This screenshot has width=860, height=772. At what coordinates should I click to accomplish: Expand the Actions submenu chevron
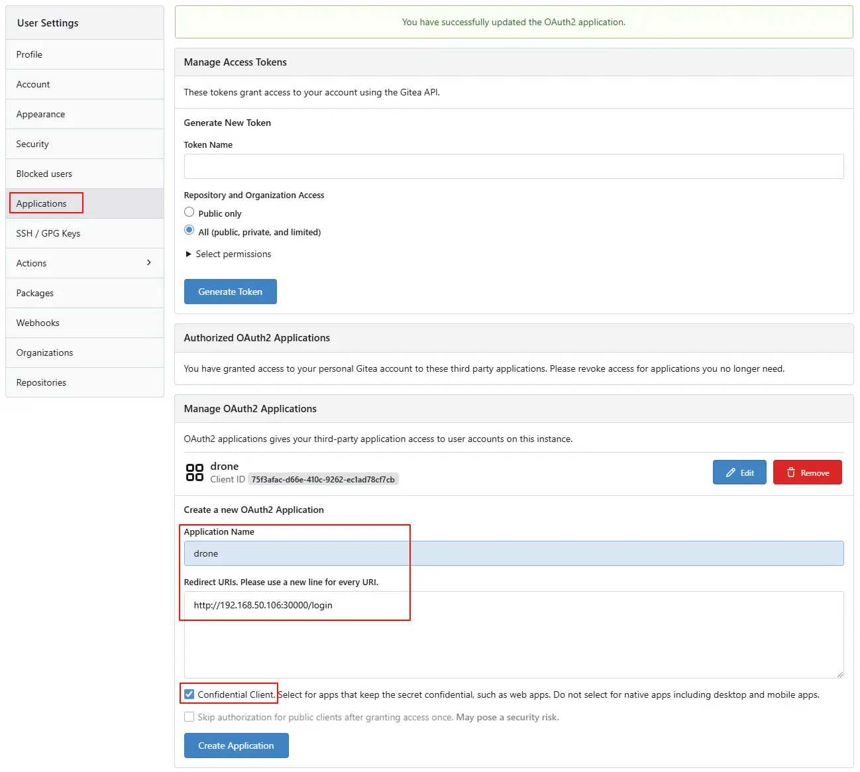pyautogui.click(x=148, y=262)
